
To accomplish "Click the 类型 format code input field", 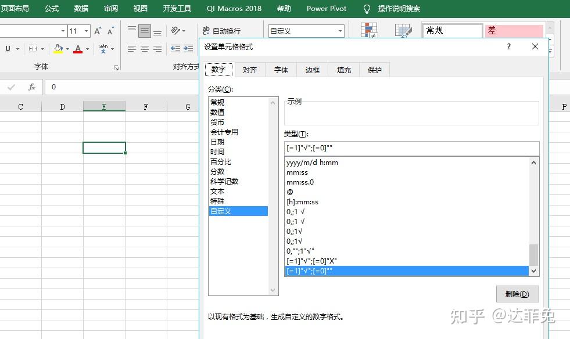I will [x=411, y=148].
